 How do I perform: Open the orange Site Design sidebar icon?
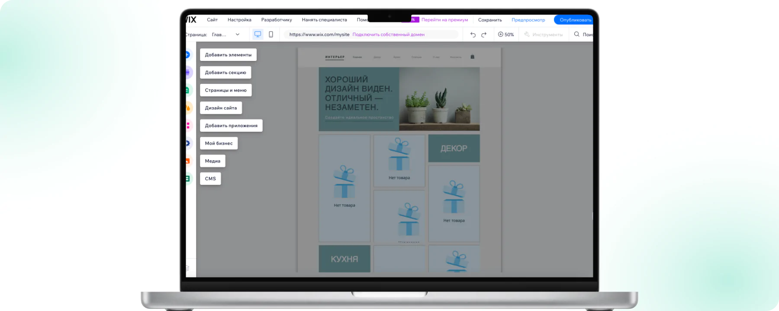coord(187,108)
